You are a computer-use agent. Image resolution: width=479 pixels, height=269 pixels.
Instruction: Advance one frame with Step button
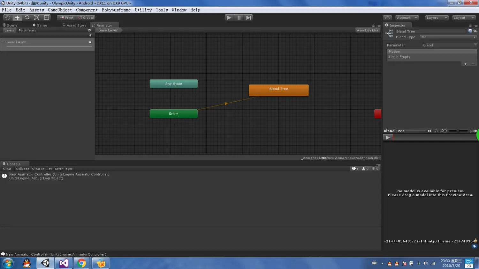(x=248, y=18)
